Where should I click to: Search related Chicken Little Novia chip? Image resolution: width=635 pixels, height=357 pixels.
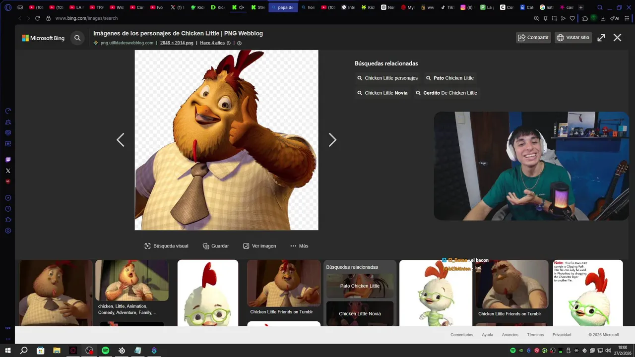382,93
